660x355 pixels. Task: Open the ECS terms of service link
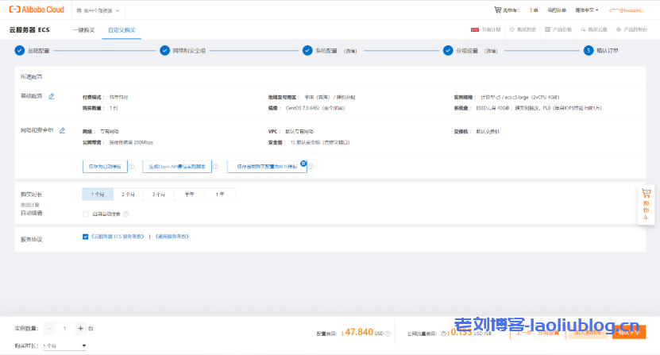coord(118,236)
